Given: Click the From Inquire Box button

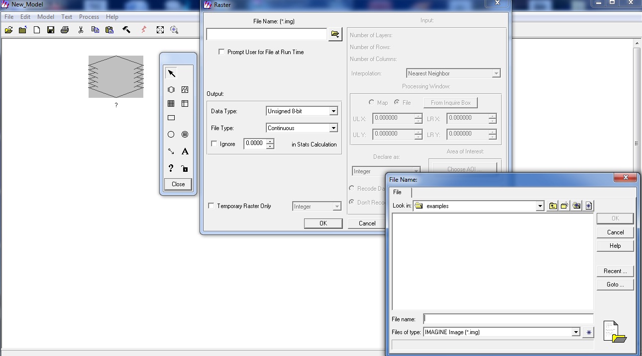Looking at the screenshot, I should tap(450, 103).
